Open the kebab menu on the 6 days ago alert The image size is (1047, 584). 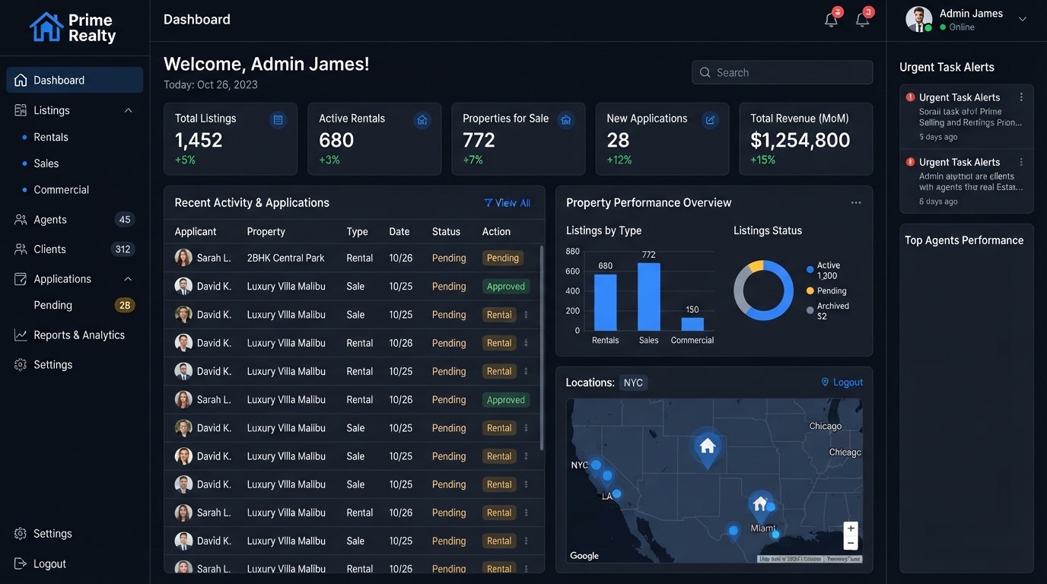(1021, 162)
